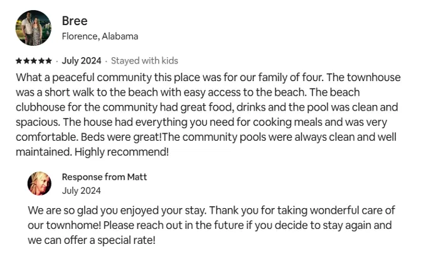
Task: Click host reply opening line about stay
Action: coord(117,210)
